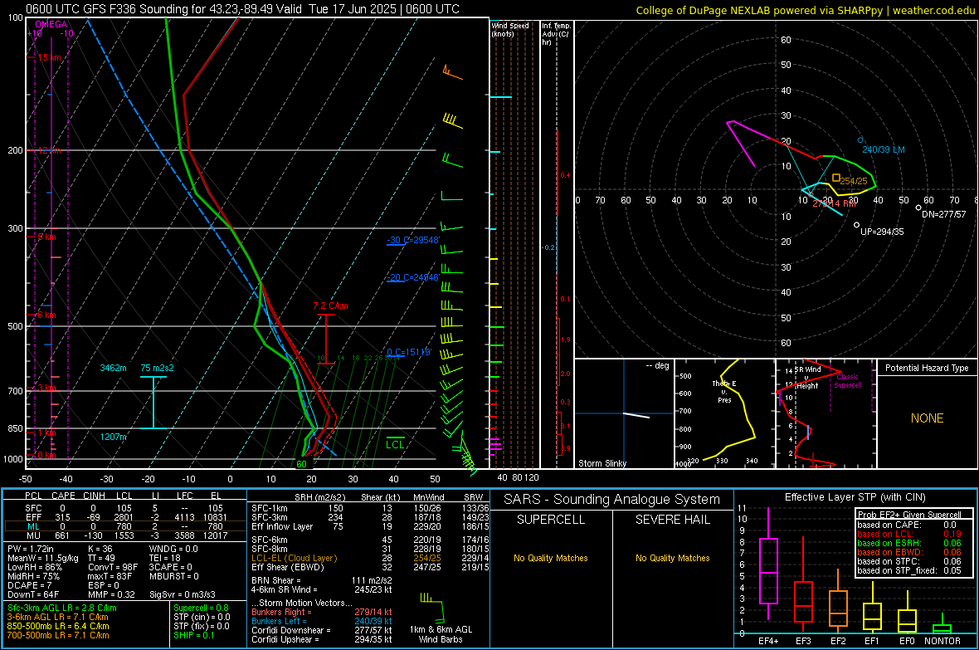This screenshot has width=979, height=650.
Task: Click the 1km & 6km AGL Wind Barbs caption
Action: 441,634
